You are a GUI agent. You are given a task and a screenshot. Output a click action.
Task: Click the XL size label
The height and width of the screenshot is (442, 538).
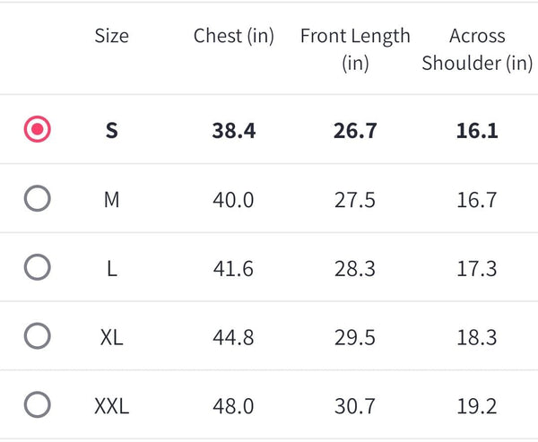pos(111,337)
